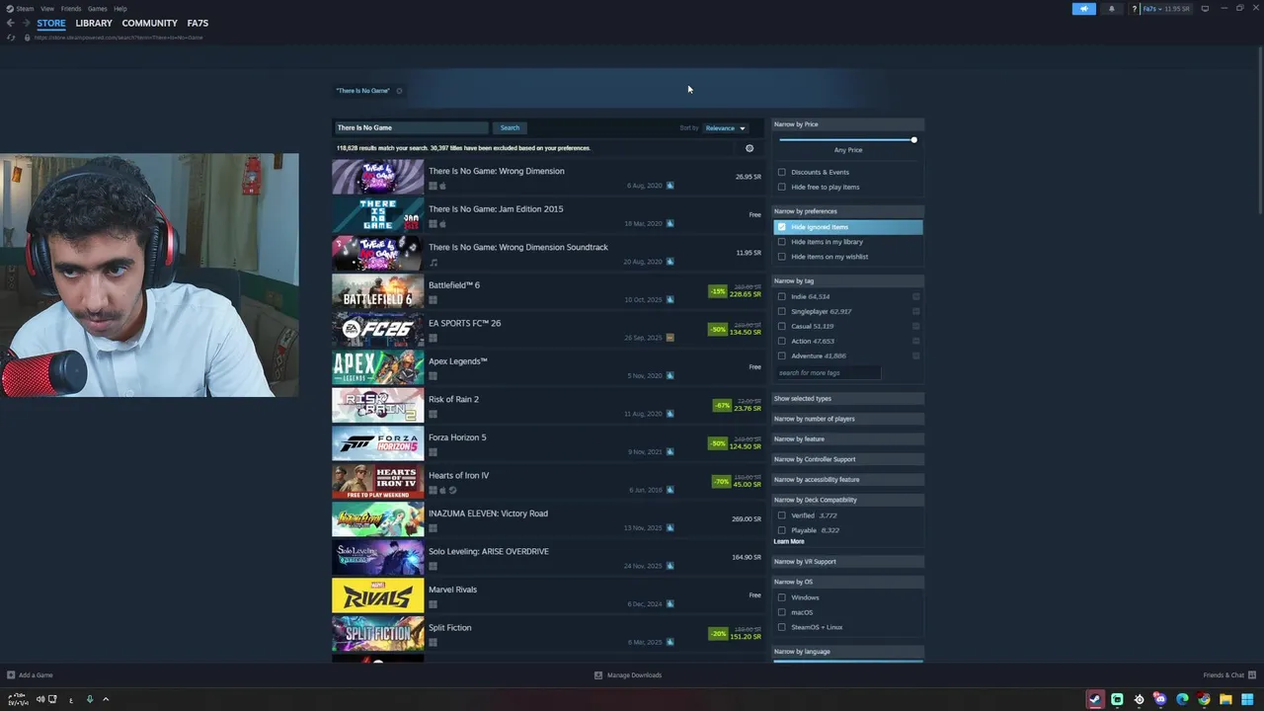Viewport: 1264px width, 711px height.
Task: Open the Steam menu
Action: [x=26, y=9]
